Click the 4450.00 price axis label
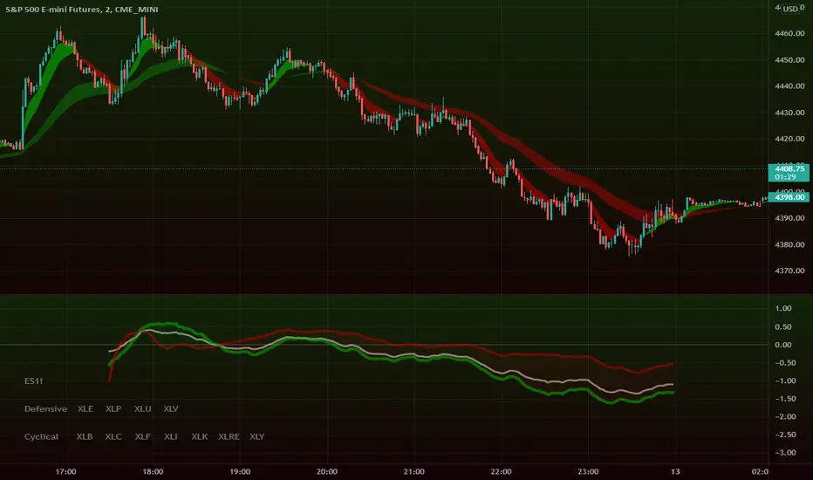 tap(789, 59)
